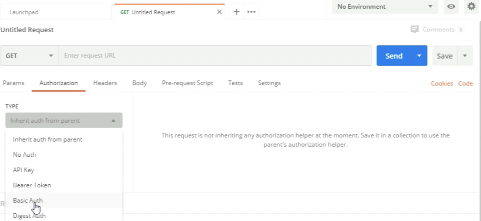Switch to the Headers tab
481x221 pixels.
[x=105, y=83]
